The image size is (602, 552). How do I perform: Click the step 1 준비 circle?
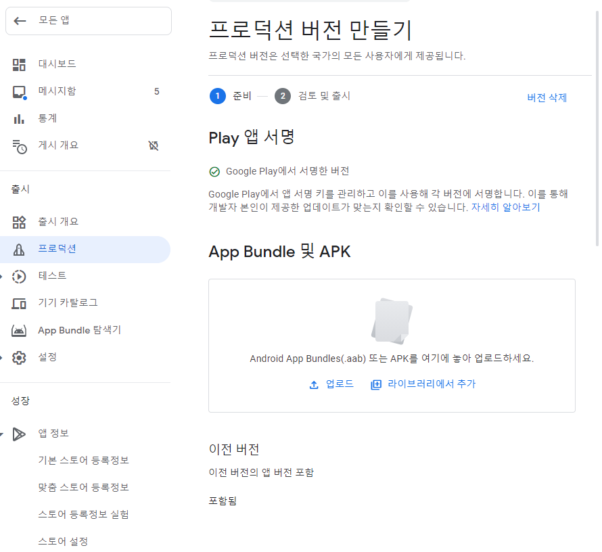point(218,96)
